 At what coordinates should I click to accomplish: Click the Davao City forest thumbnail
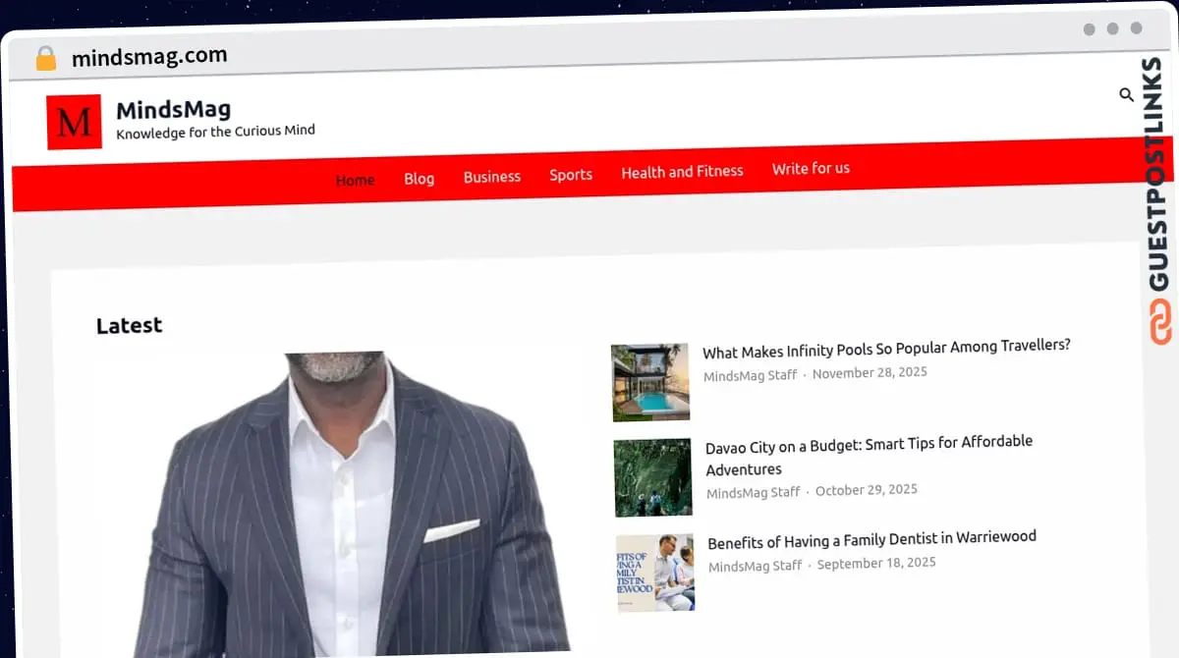pos(653,477)
